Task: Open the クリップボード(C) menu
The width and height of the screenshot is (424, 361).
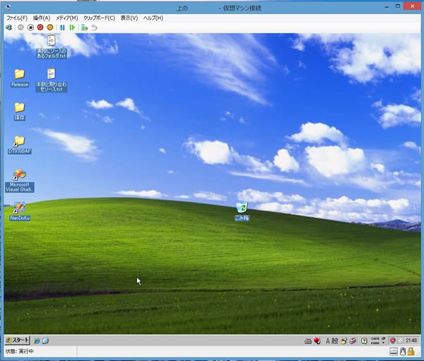Action: [x=99, y=18]
